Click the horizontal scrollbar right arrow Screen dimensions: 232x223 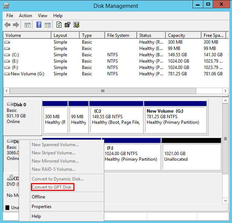225,91
